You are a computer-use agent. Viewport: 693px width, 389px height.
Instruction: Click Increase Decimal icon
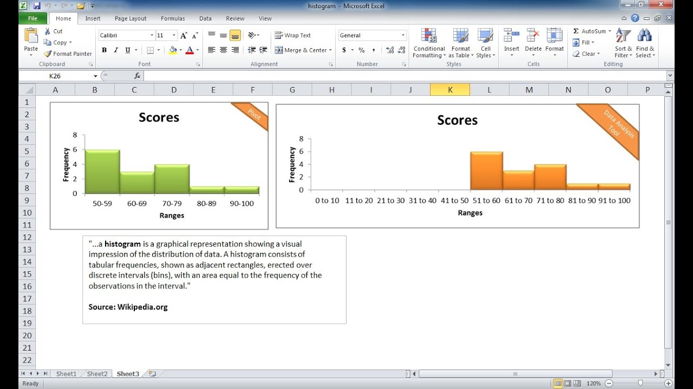pyautogui.click(x=390, y=50)
